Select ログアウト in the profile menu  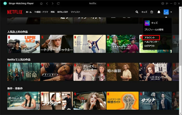(x=150, y=46)
